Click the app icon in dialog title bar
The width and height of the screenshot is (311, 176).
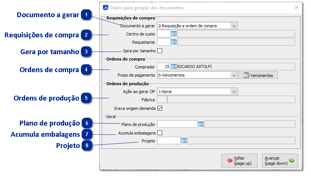[106, 8]
